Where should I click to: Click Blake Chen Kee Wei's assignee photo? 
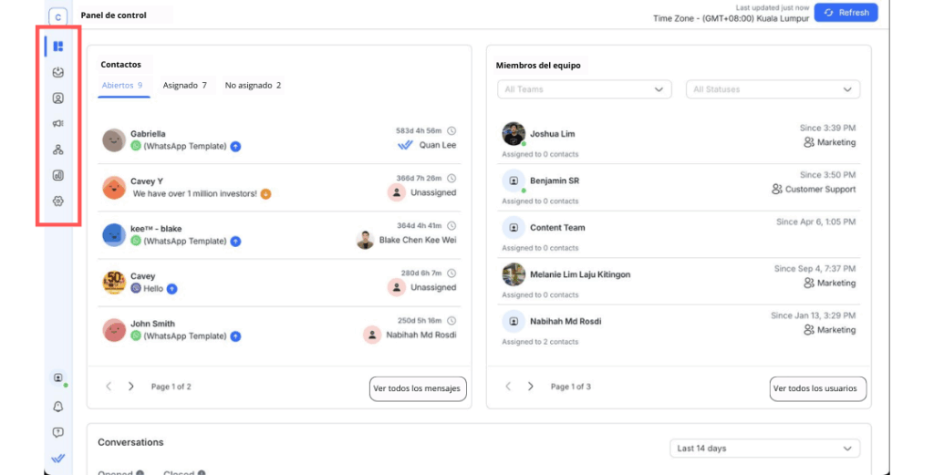click(x=365, y=240)
